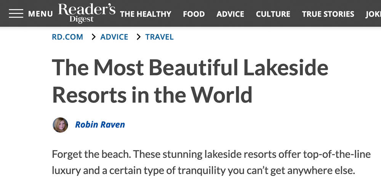Click the word "tranquility" in the intro paragraph
Screen dimensions: 381x186
tap(201, 171)
